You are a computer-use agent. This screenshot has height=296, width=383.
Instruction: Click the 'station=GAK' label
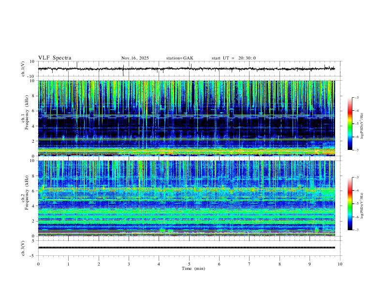pyautogui.click(x=180, y=58)
